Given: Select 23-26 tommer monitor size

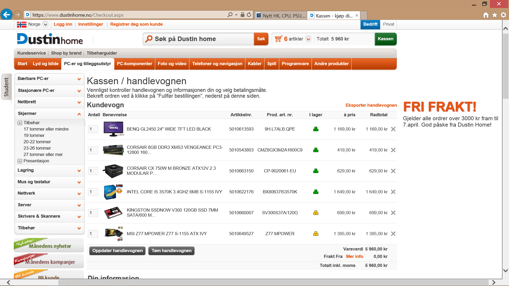Looking at the screenshot, I should 37,148.
